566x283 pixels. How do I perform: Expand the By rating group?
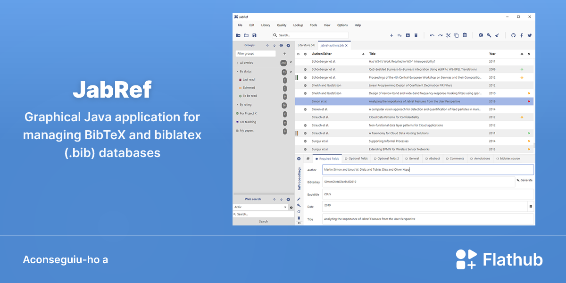point(237,105)
